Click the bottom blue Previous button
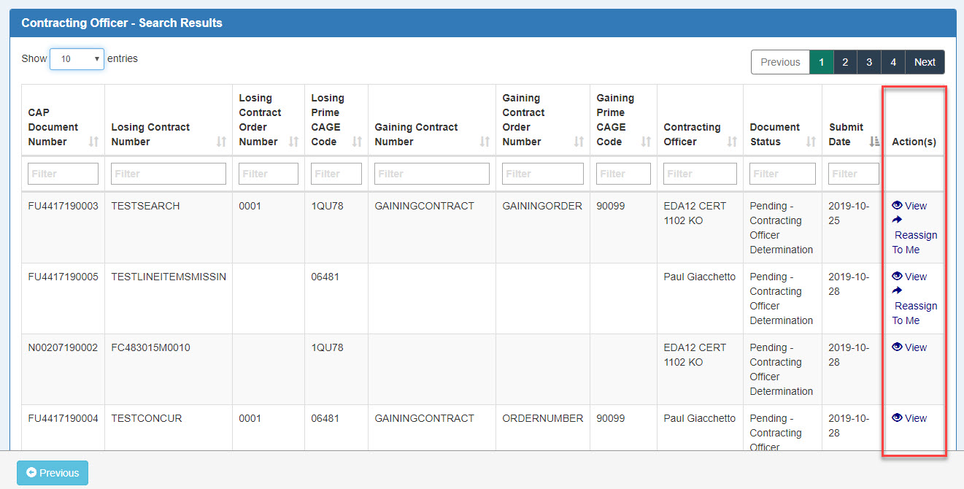The width and height of the screenshot is (964, 489). (x=53, y=473)
